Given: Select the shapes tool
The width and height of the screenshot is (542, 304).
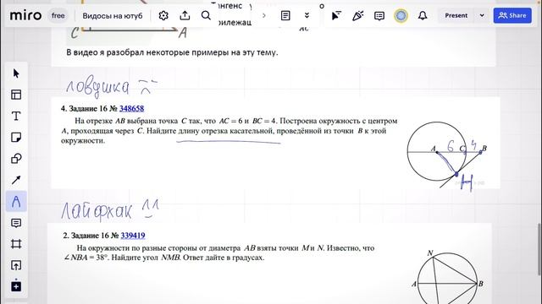Looking at the screenshot, I should pyautogui.click(x=16, y=159).
